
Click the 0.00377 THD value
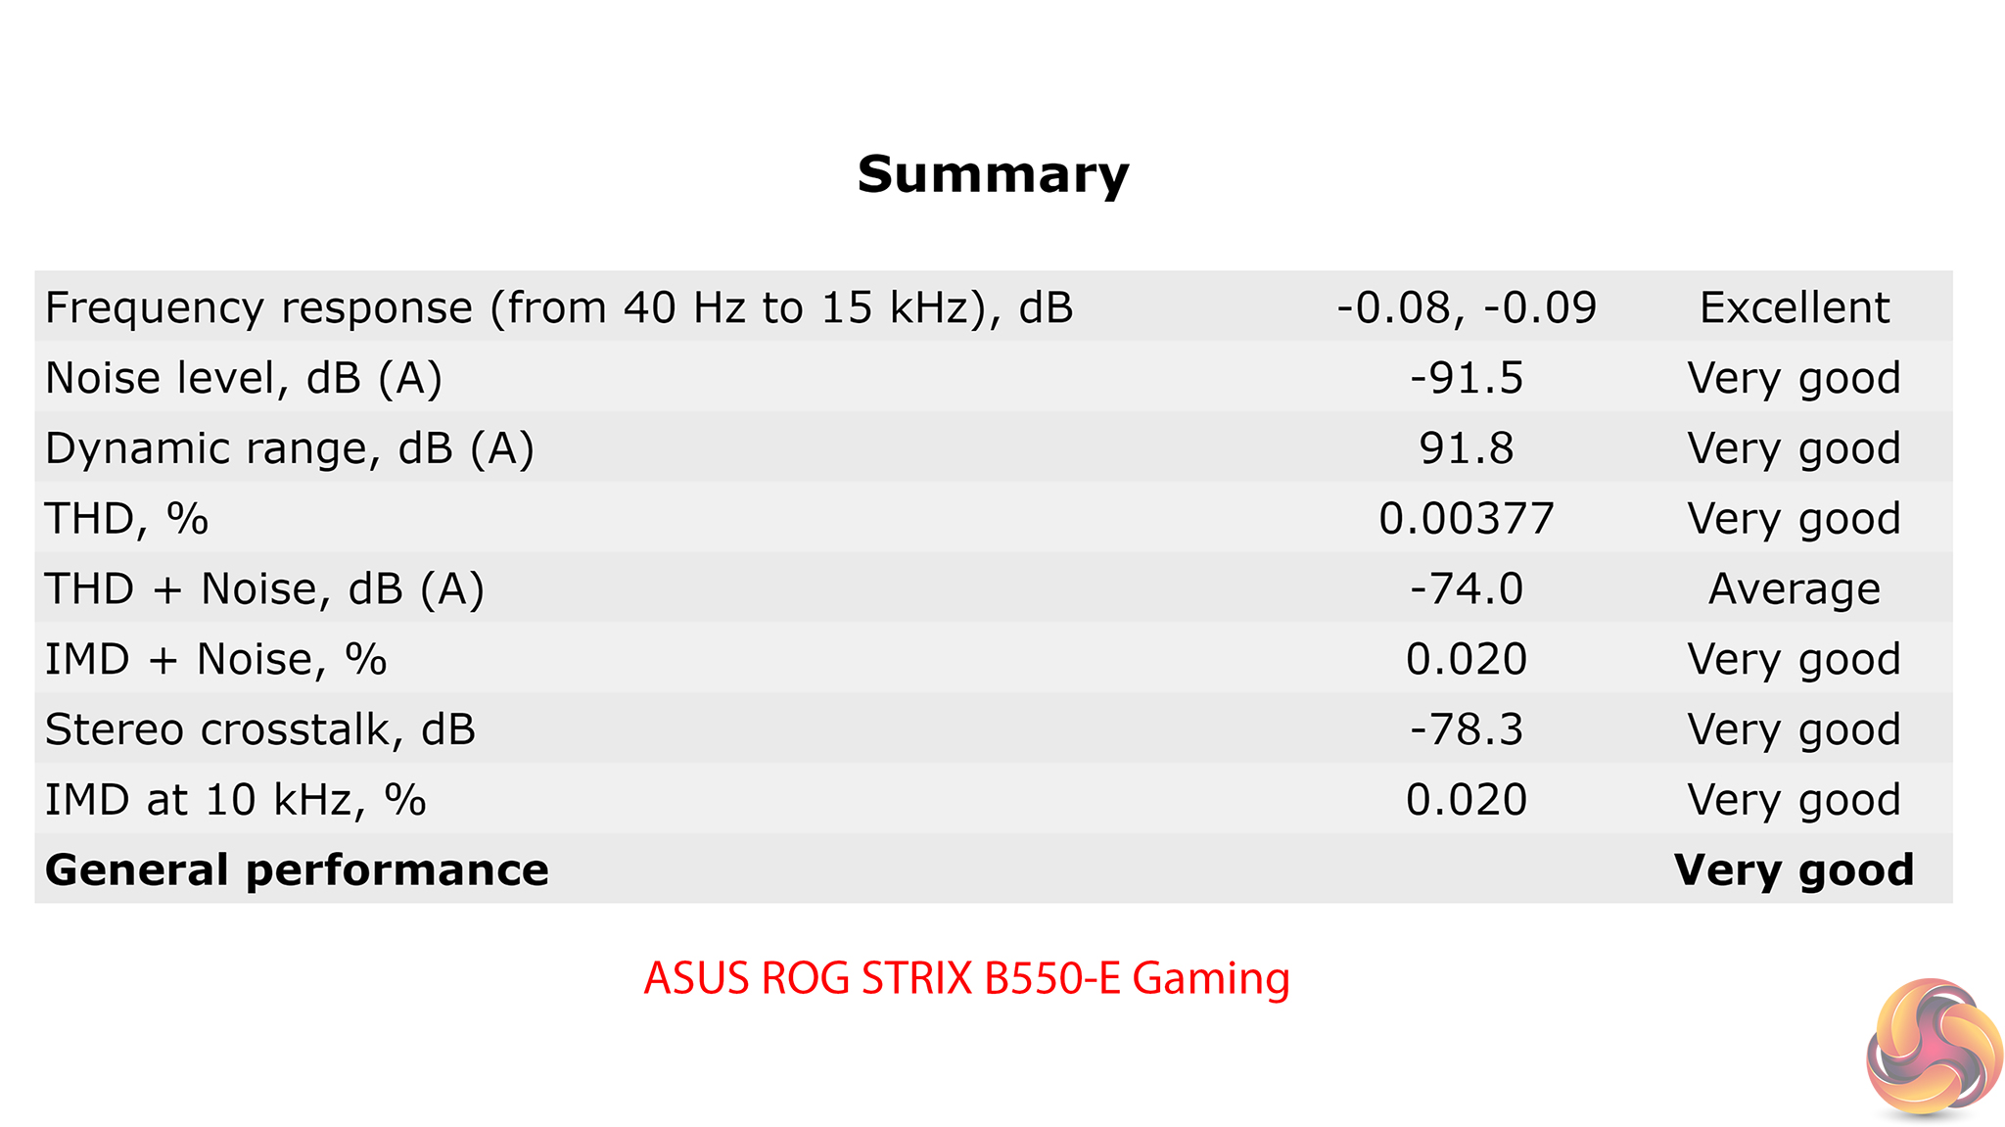(1466, 519)
